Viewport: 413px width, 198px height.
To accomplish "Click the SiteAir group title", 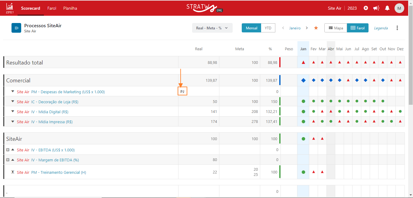I will click(x=14, y=139).
